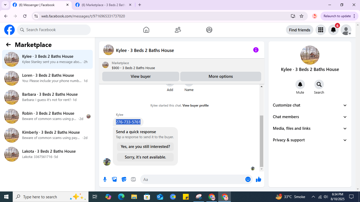Click the More options button
Screen dimensions: 360x202
[x=221, y=76]
